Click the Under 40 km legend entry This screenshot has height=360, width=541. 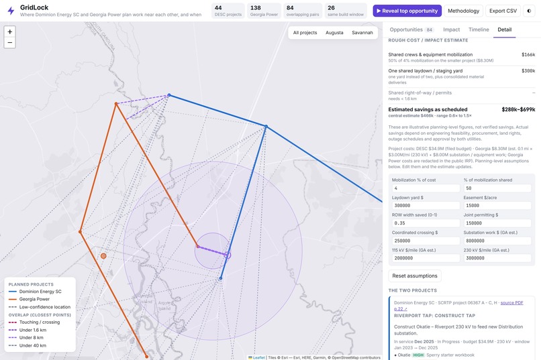pos(28,345)
